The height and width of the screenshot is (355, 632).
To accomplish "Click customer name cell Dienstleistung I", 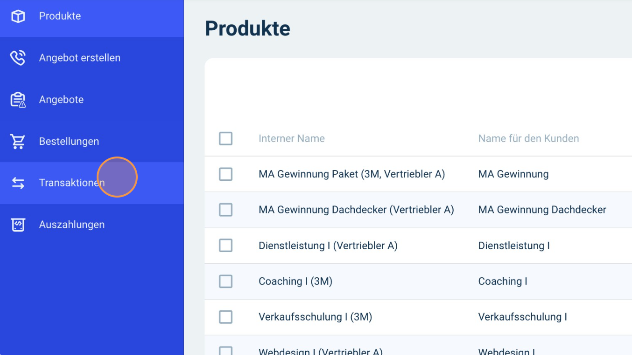I will coord(514,246).
